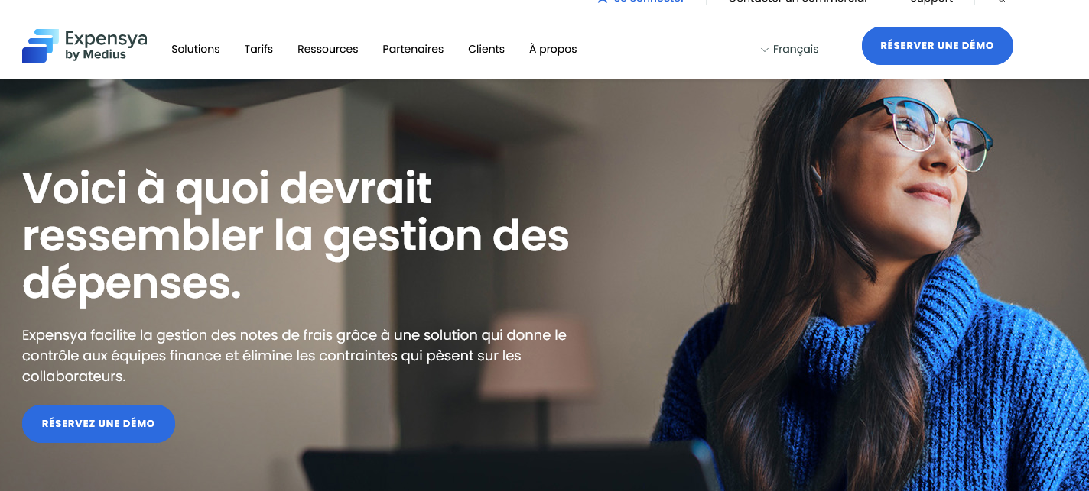Click the user icon beside Se connecter
This screenshot has height=491, width=1089.
pyautogui.click(x=603, y=2)
